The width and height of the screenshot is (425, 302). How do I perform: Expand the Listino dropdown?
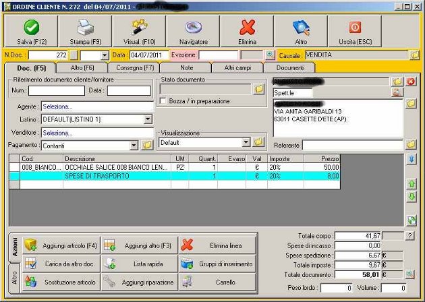coord(148,119)
